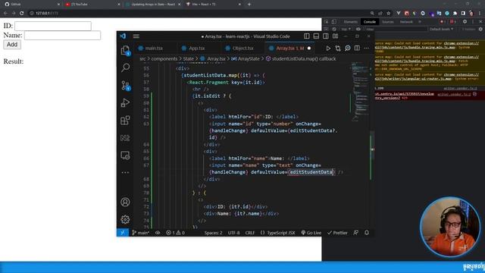This screenshot has height=273, width=485.
Task: Open the Run and Debug view
Action: [125, 103]
